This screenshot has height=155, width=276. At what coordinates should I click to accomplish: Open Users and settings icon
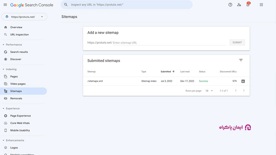(239, 5)
